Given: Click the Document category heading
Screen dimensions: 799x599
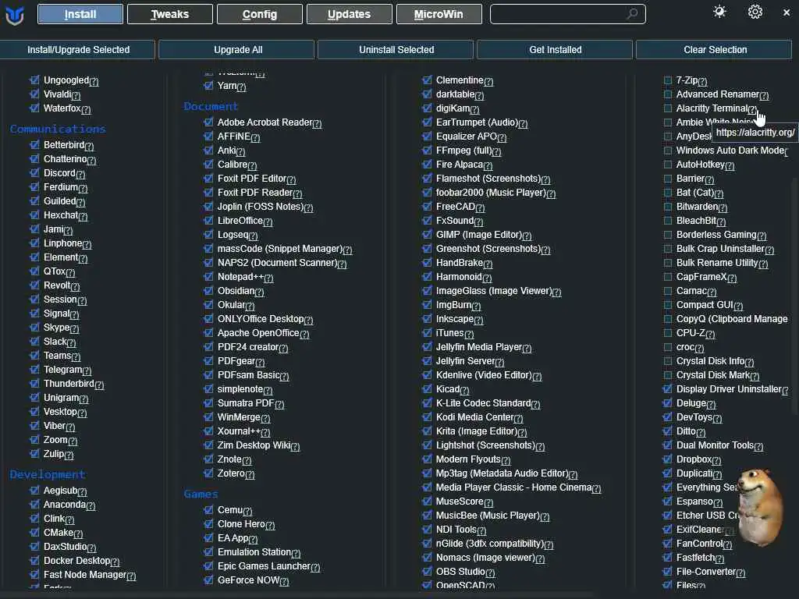Looking at the screenshot, I should pos(211,106).
